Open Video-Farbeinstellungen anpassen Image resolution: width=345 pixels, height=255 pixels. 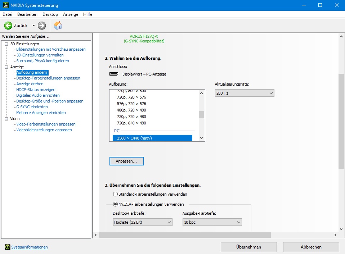(46, 124)
